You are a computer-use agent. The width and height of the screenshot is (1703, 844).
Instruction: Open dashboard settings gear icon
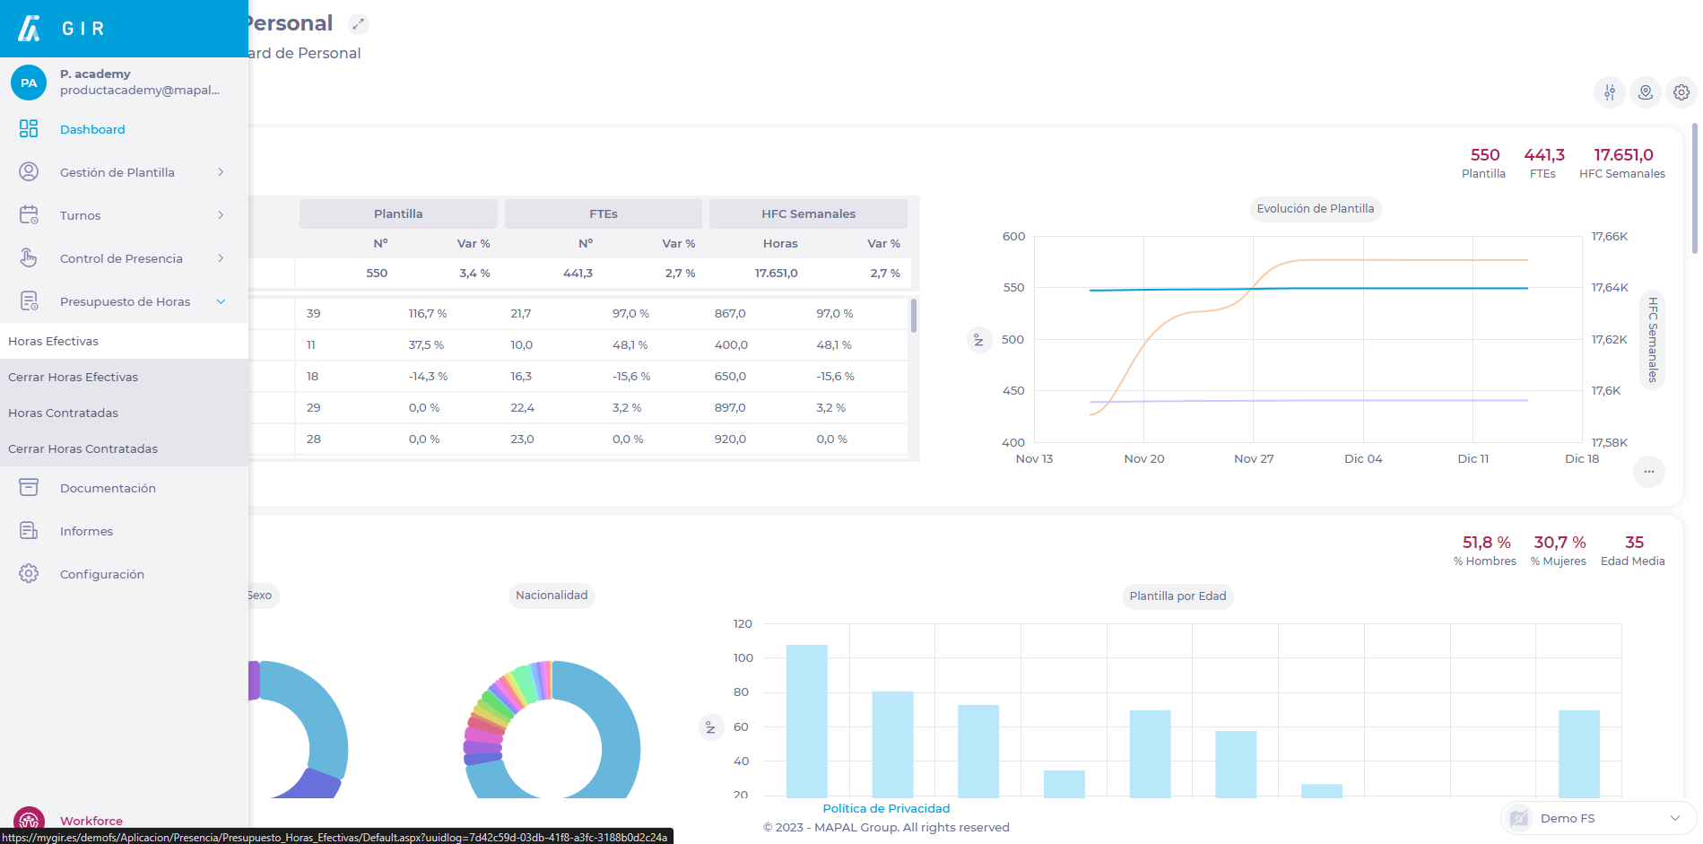coord(1681,92)
